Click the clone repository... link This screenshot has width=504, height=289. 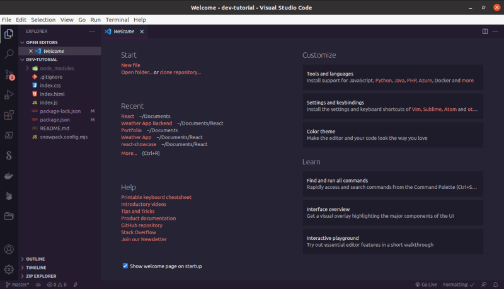click(x=180, y=72)
